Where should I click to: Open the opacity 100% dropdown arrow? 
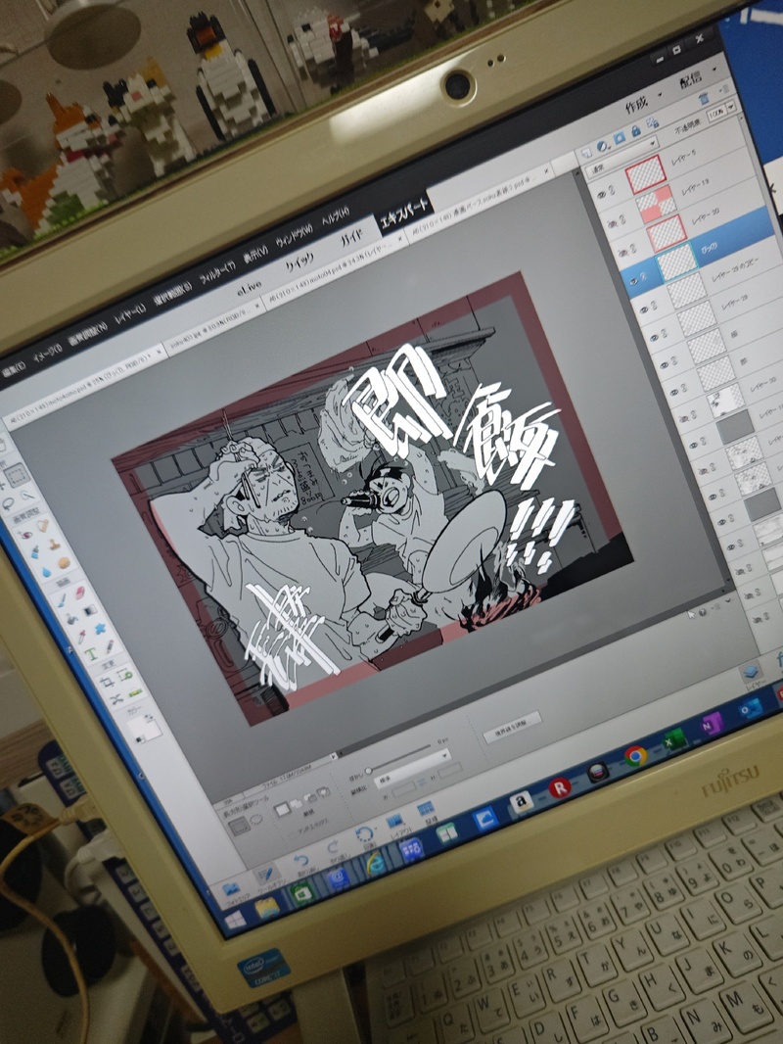click(x=731, y=107)
